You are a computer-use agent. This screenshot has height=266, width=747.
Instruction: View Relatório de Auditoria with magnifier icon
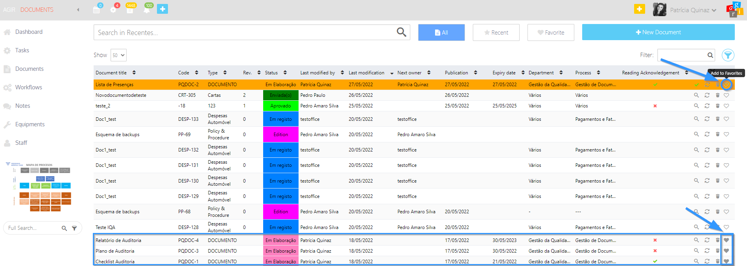click(x=696, y=240)
